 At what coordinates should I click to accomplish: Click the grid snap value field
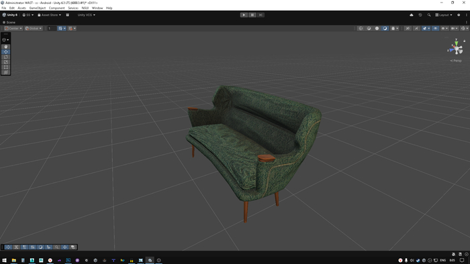tap(52, 28)
